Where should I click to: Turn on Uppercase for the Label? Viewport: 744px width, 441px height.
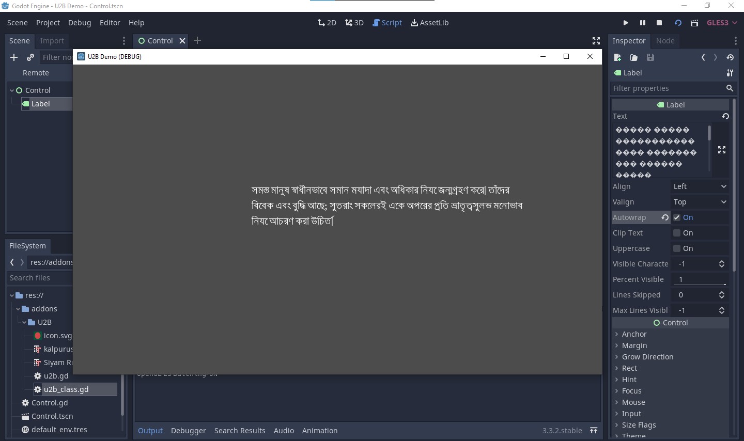point(676,248)
